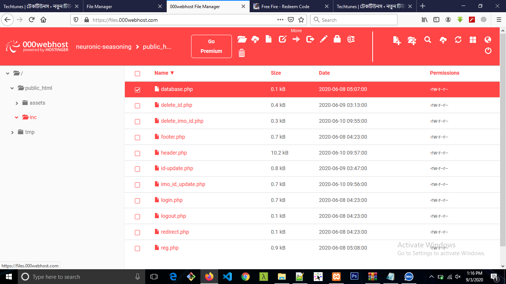
Task: Click the green download arrow extension icon
Action: pyautogui.click(x=460, y=20)
